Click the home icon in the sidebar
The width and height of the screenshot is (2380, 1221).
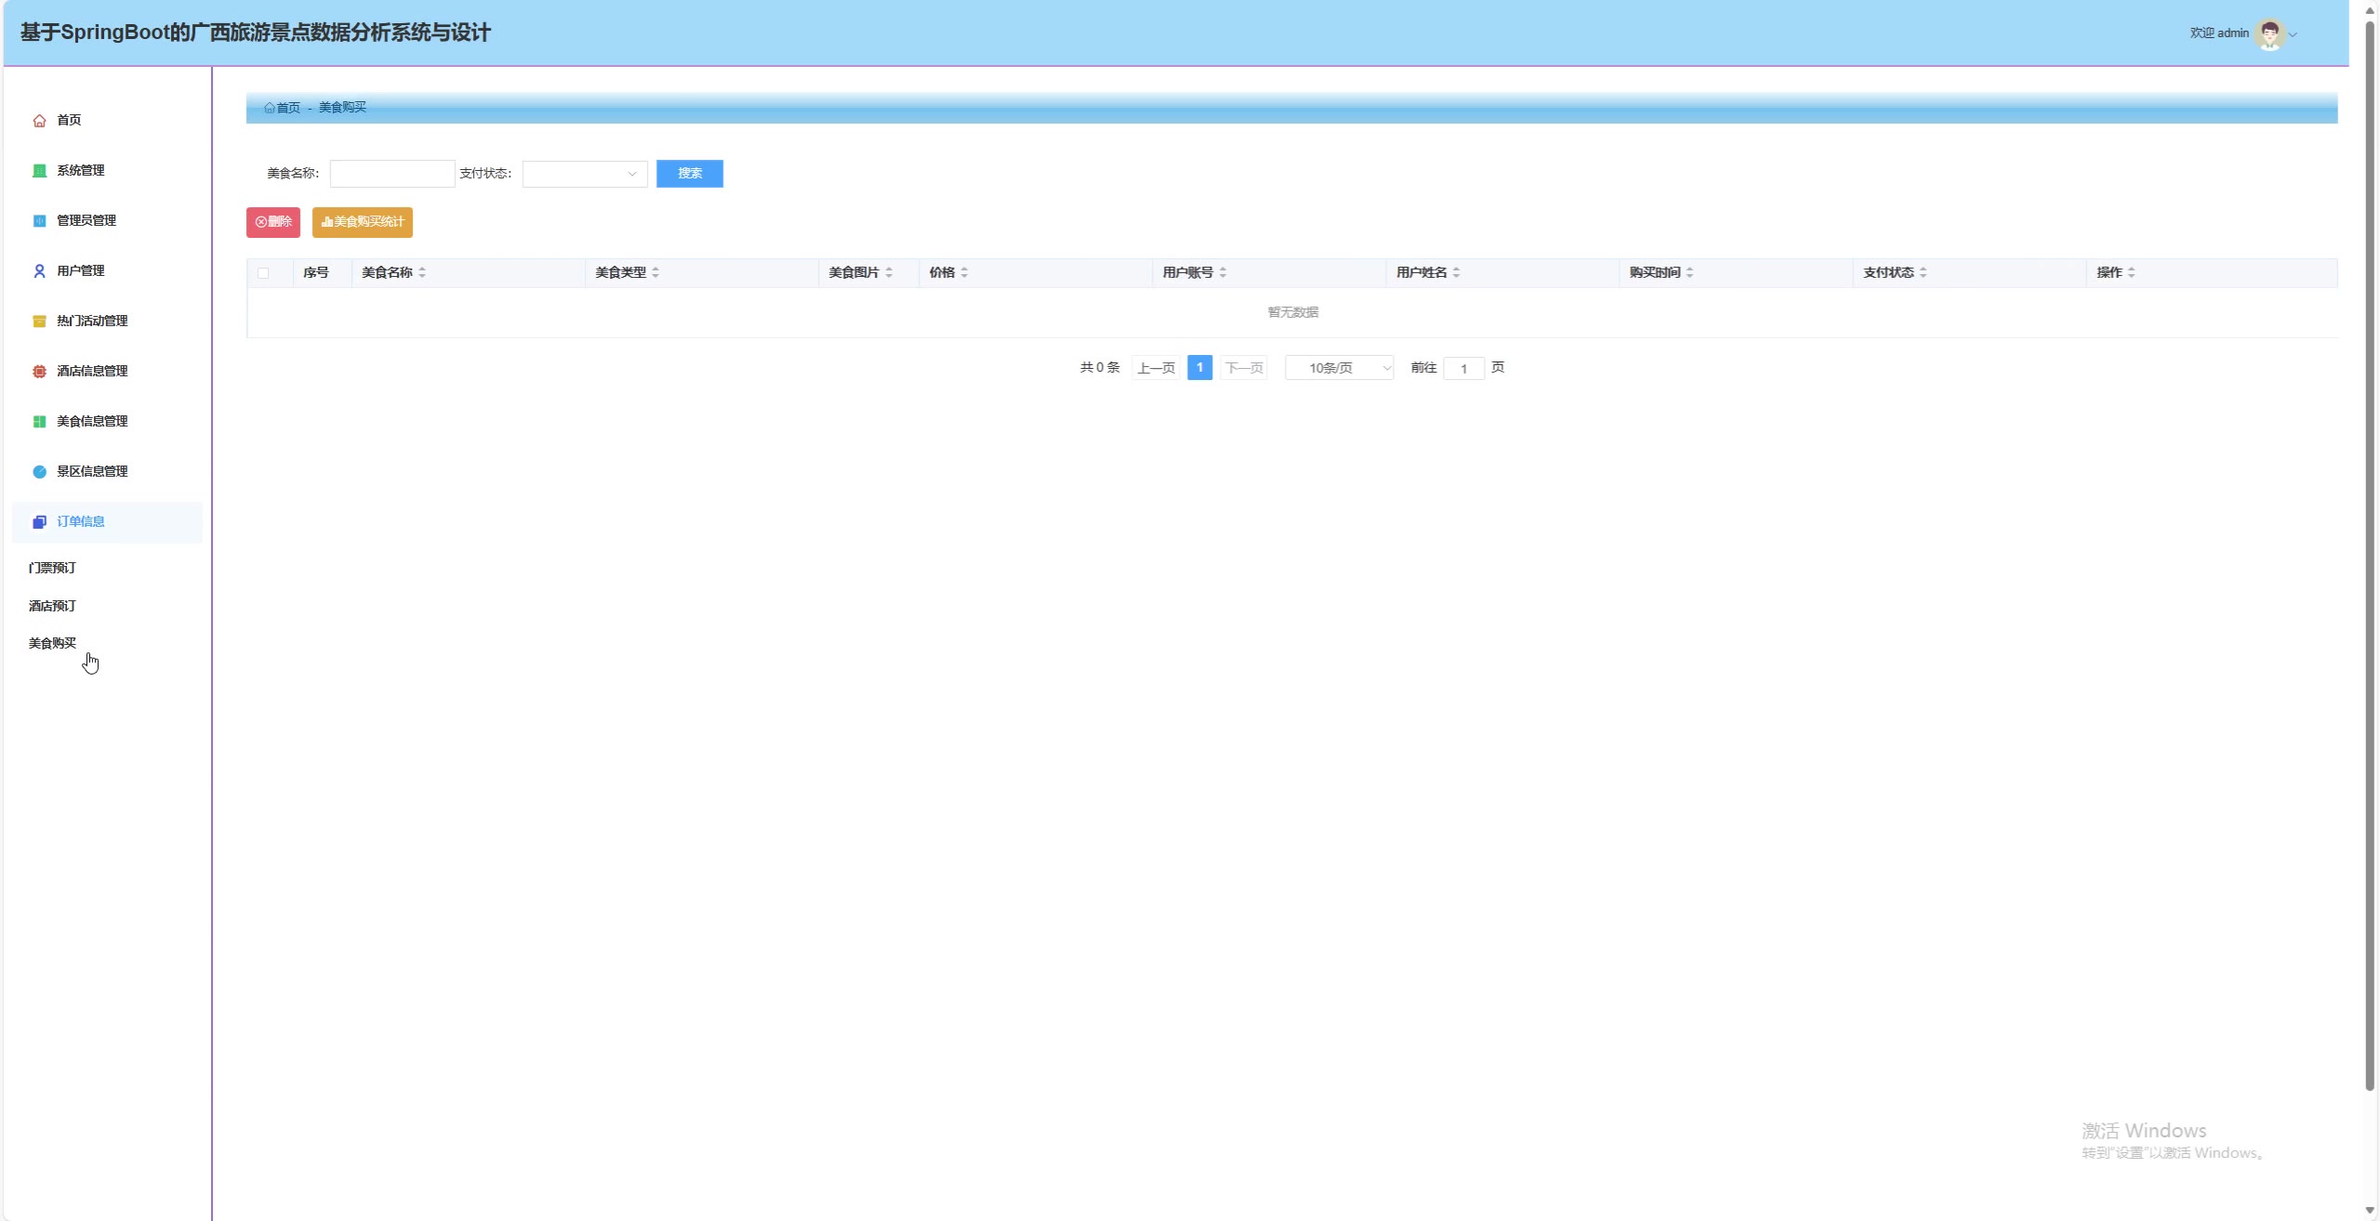click(x=39, y=121)
